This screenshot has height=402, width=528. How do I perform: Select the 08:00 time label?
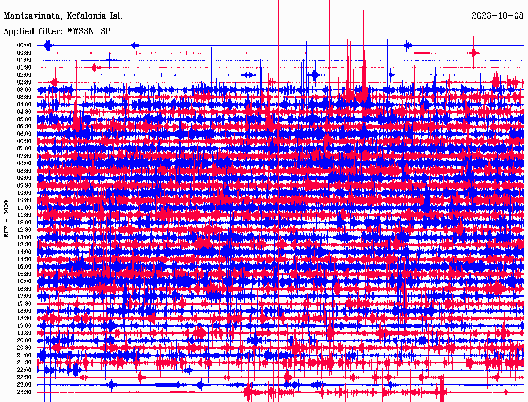tap(24, 163)
